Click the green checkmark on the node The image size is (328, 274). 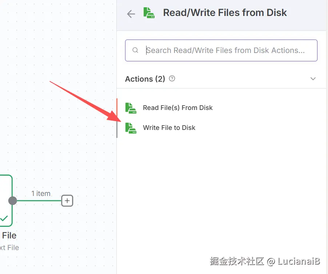pyautogui.click(x=4, y=218)
